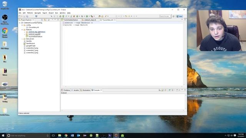
Task: Click the editor horizontal scrollbar
Action: coord(124,87)
